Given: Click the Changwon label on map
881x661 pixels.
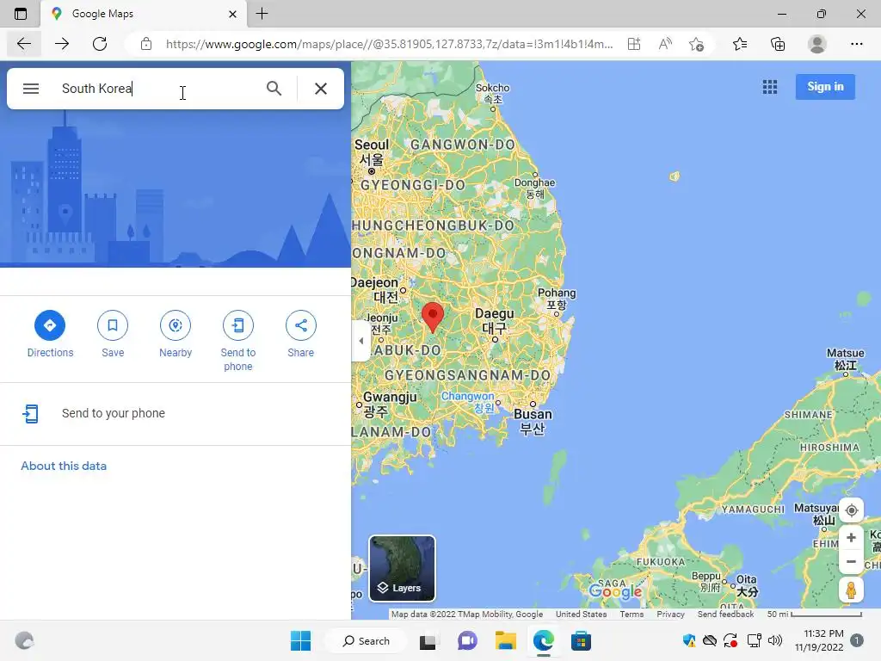Looking at the screenshot, I should (x=467, y=401).
